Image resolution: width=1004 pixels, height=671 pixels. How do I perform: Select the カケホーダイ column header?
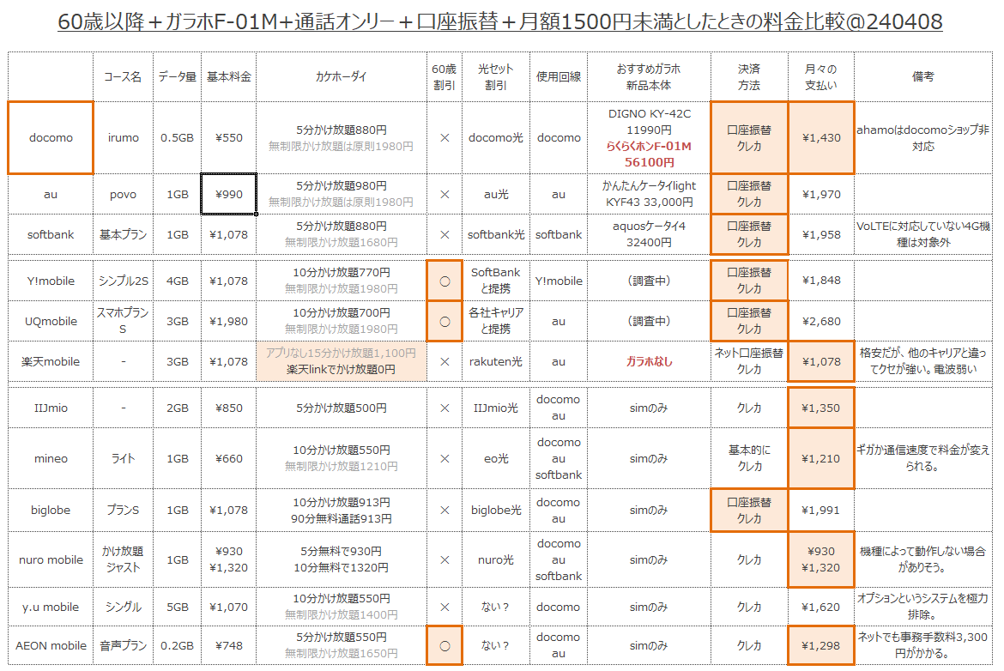point(341,76)
